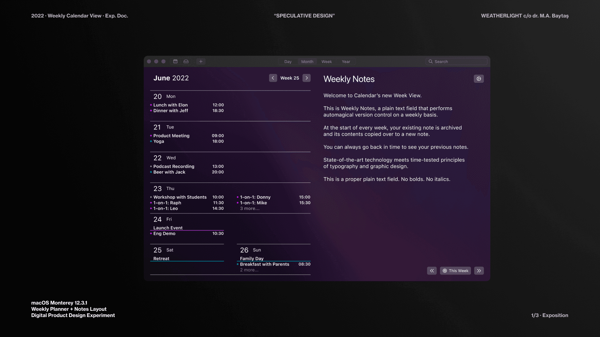This screenshot has height=337, width=600.
Task: Click the add event plus icon
Action: (x=200, y=61)
